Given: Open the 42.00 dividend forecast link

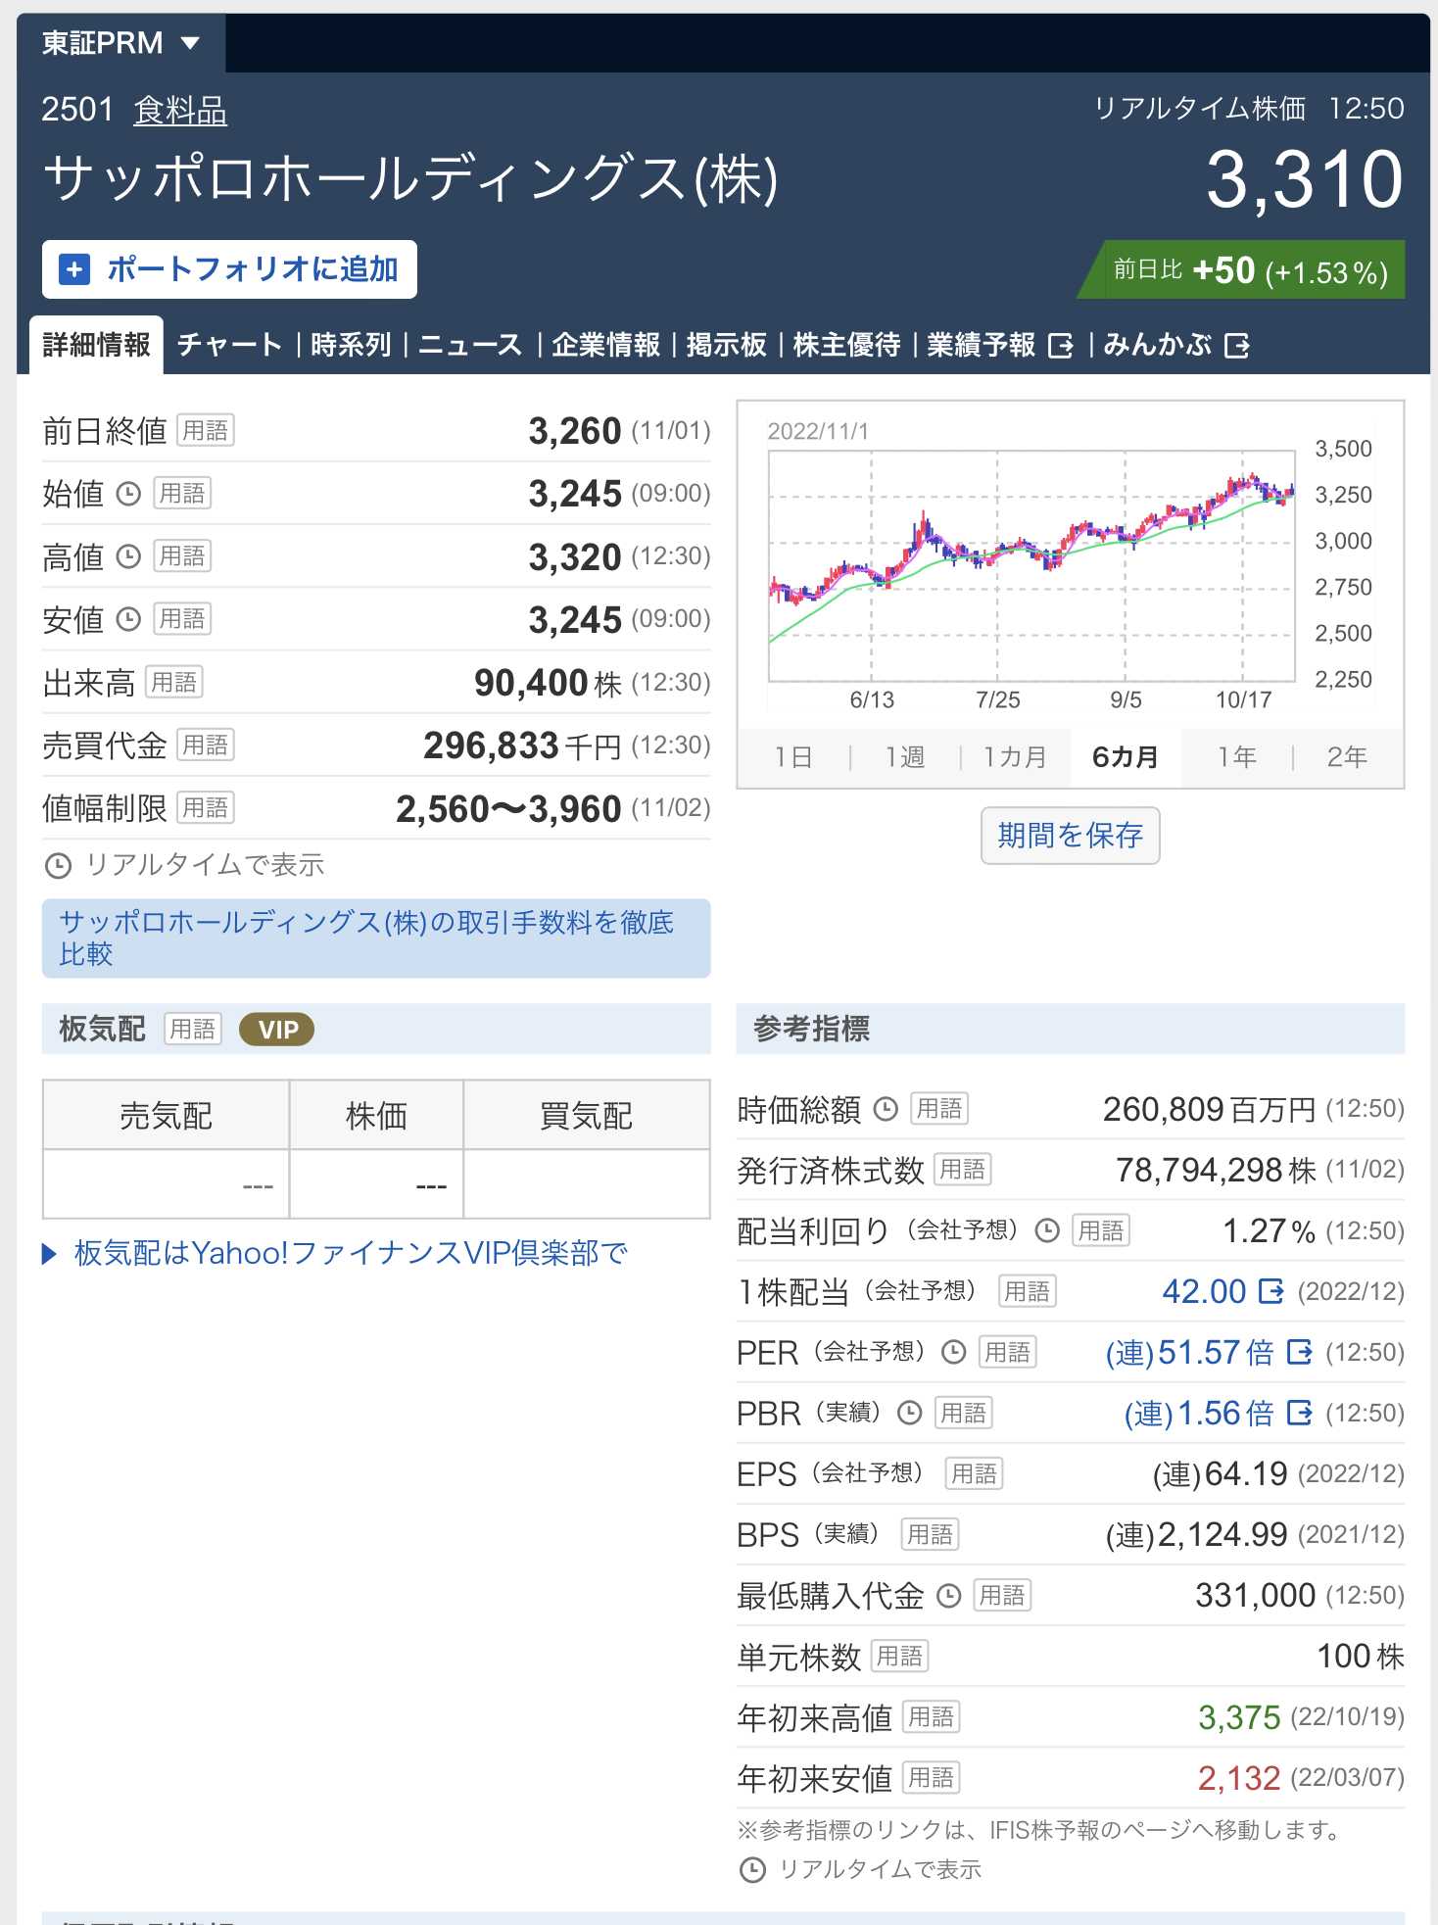Looking at the screenshot, I should pyautogui.click(x=1222, y=1291).
